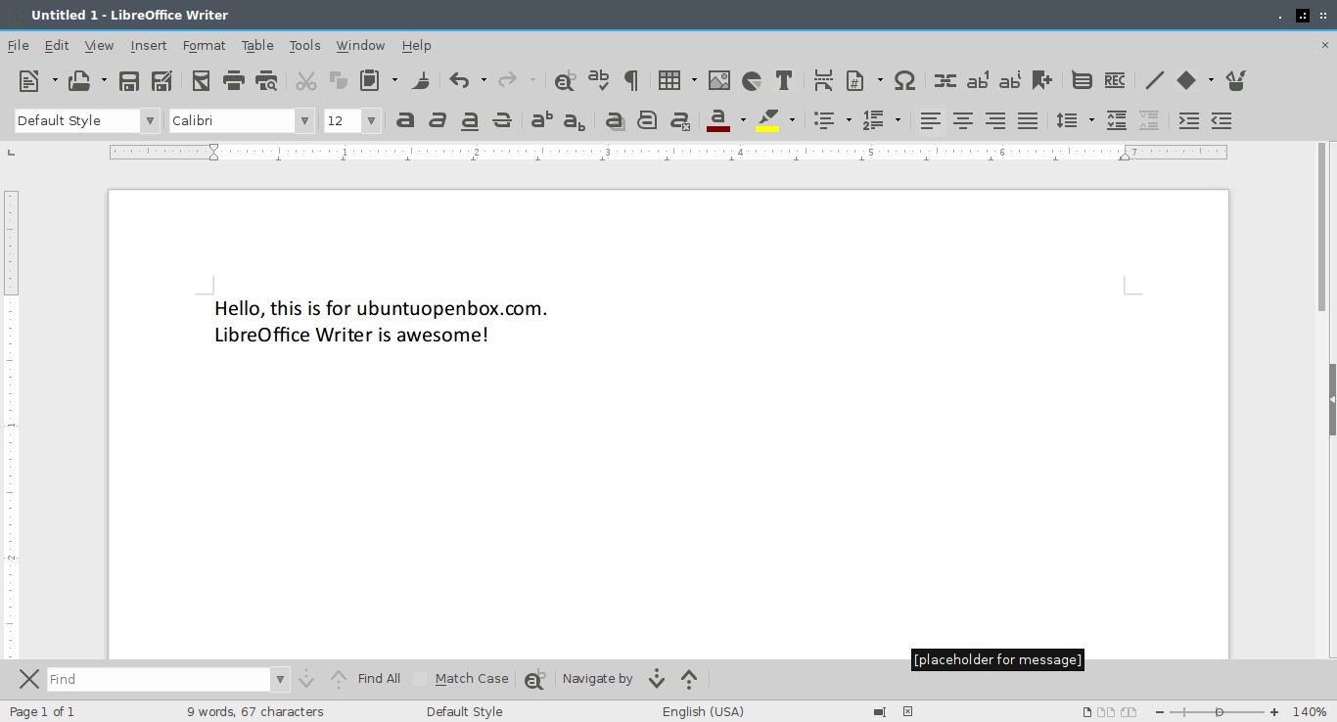Toggle Subscript formatting

pos(575,120)
